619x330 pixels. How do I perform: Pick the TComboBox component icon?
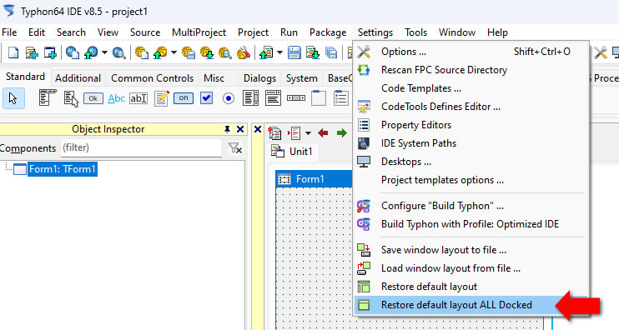click(273, 98)
